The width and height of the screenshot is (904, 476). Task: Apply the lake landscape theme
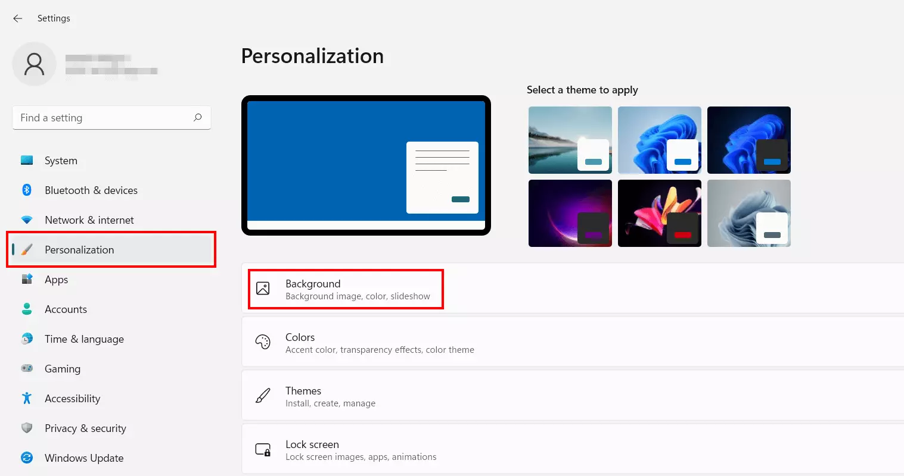[x=570, y=140]
